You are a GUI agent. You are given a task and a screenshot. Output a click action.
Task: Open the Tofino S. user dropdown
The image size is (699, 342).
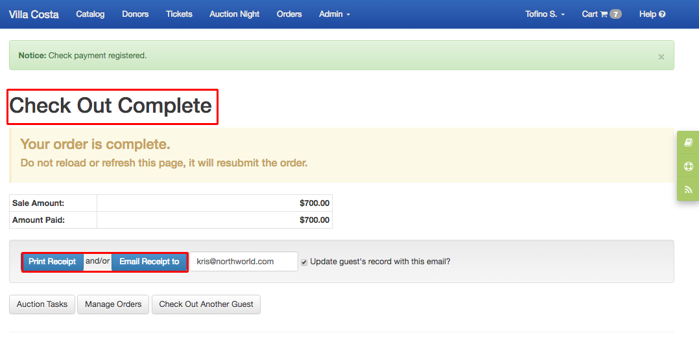(545, 14)
